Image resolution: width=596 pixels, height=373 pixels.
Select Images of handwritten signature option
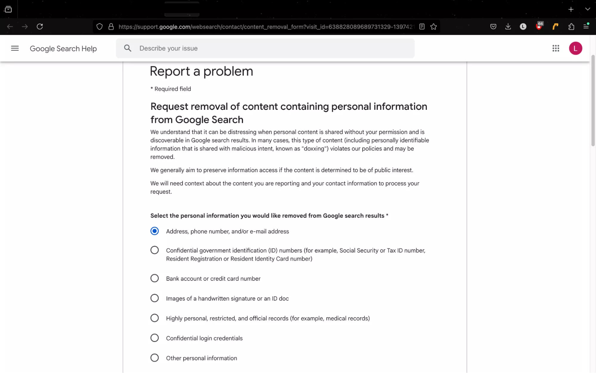tap(154, 298)
